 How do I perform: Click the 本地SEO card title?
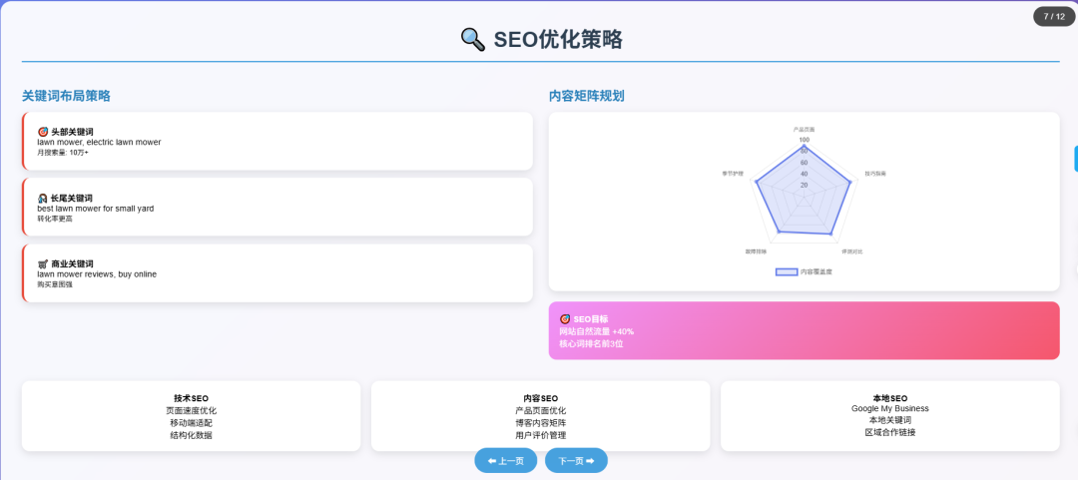890,398
